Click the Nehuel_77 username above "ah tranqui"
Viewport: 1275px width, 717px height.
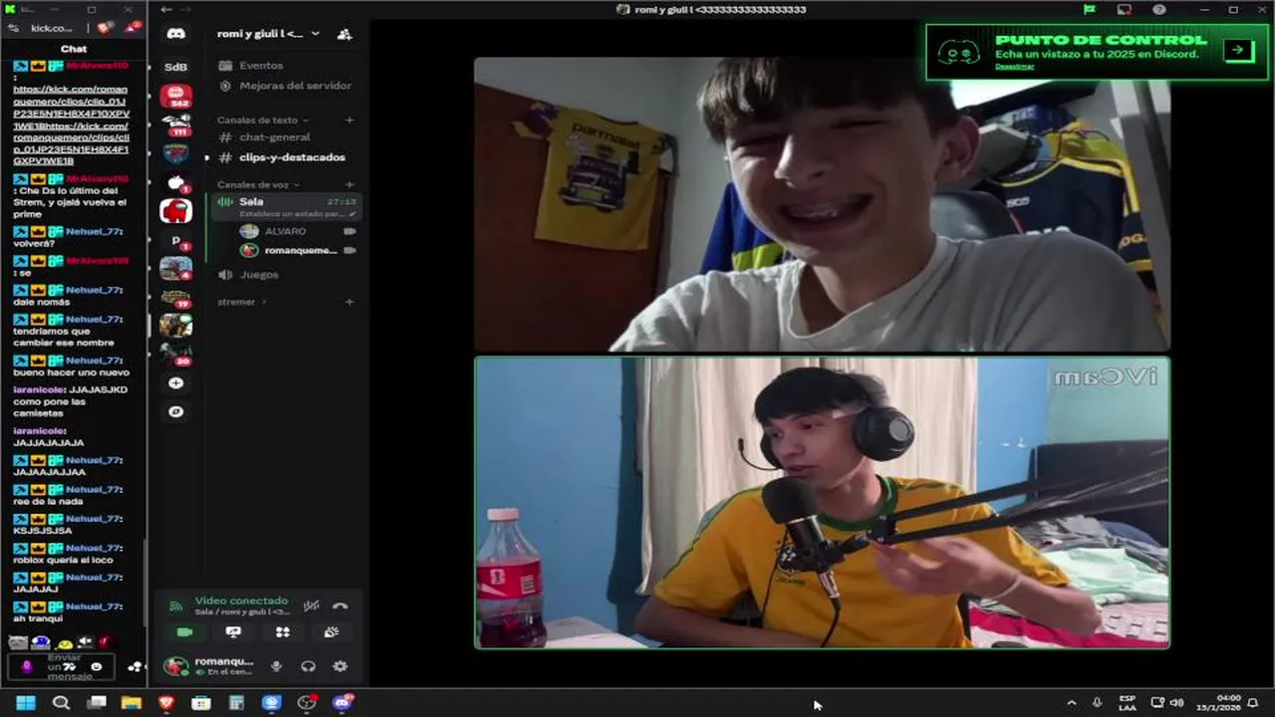point(94,606)
